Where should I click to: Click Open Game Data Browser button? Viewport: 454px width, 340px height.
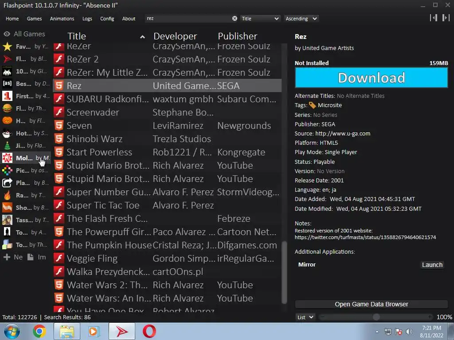(x=371, y=304)
